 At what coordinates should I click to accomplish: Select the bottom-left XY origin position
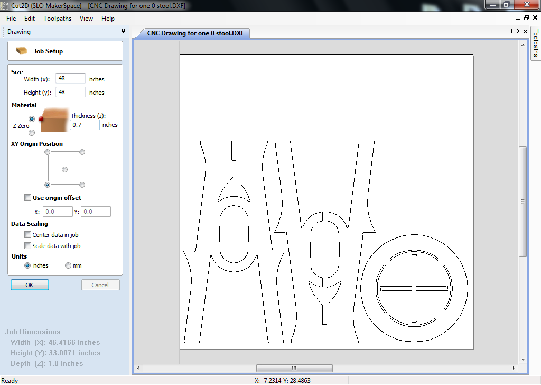click(x=47, y=185)
